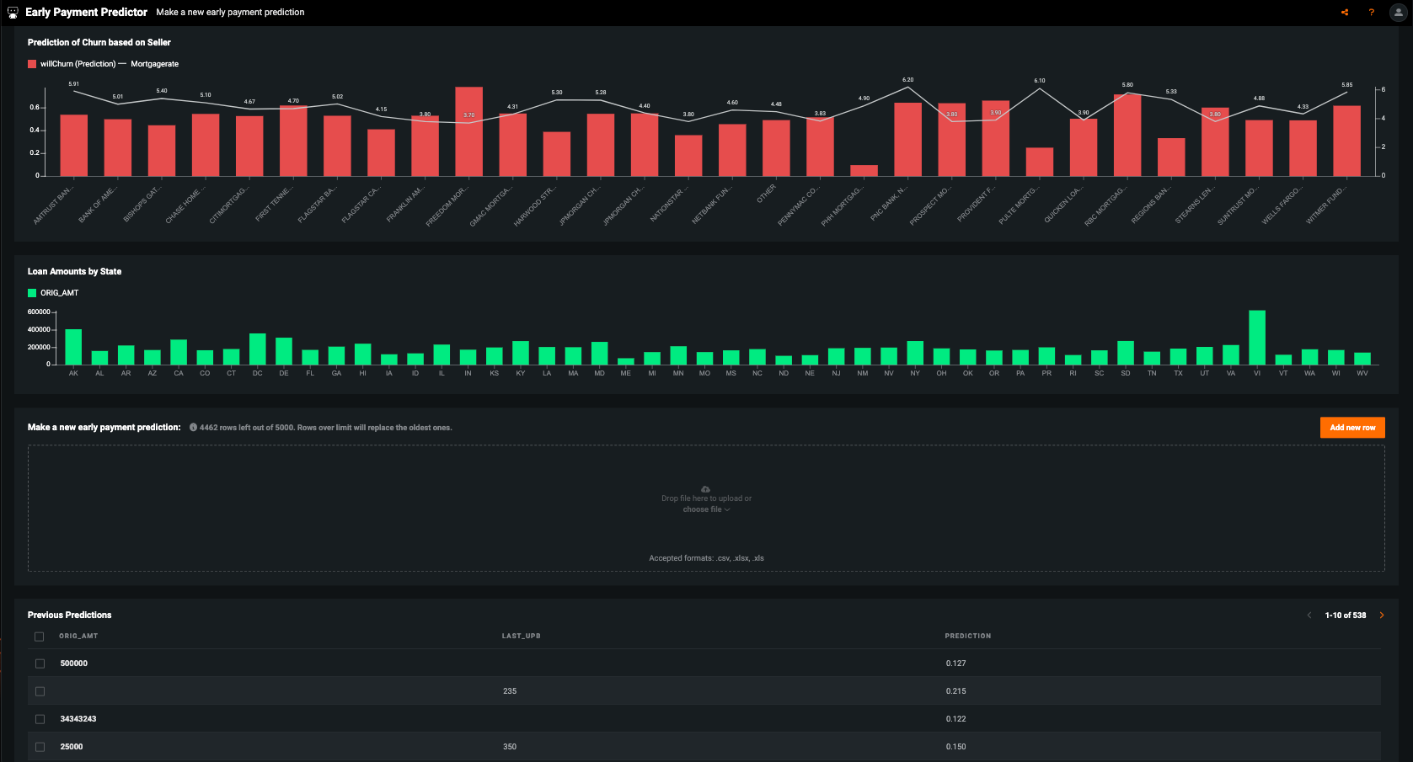Image resolution: width=1413 pixels, height=762 pixels.
Task: Sort by the PREDICTION column header
Action: pyautogui.click(x=967, y=637)
